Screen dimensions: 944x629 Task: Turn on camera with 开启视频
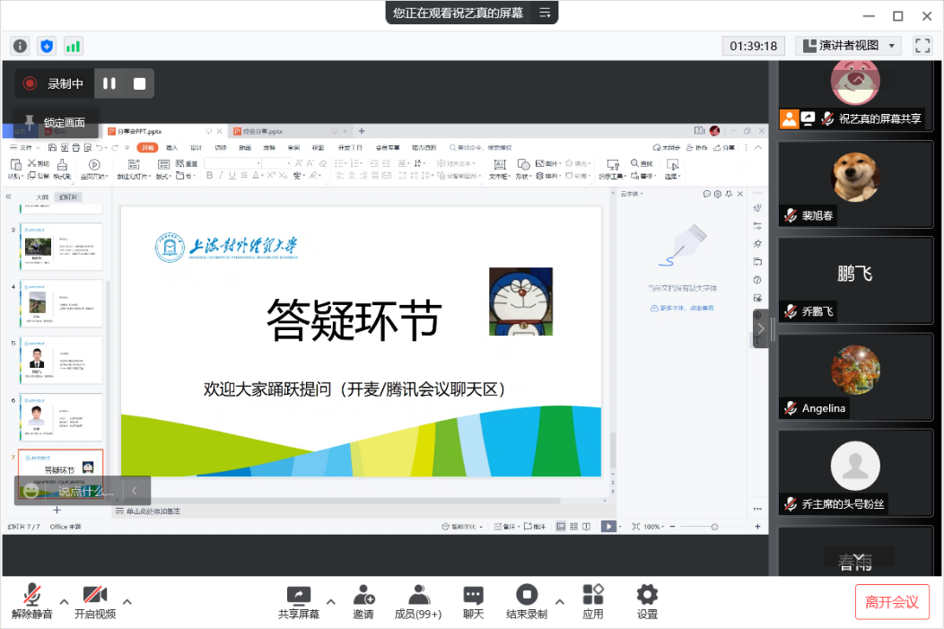coord(94,601)
